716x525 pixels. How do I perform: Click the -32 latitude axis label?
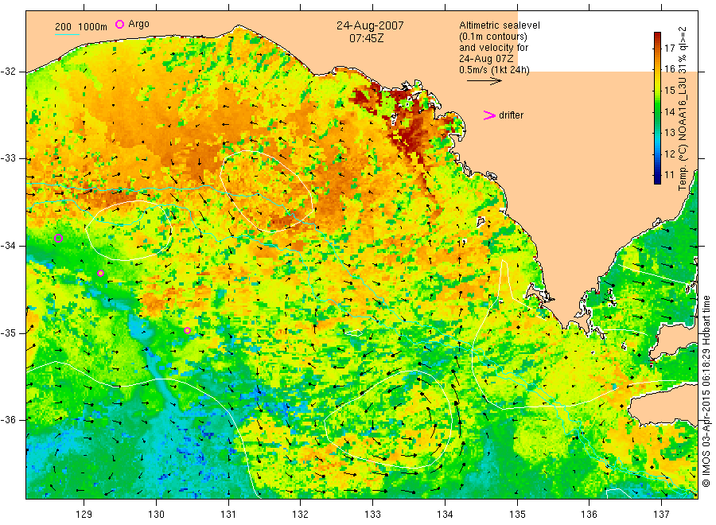pyautogui.click(x=8, y=72)
